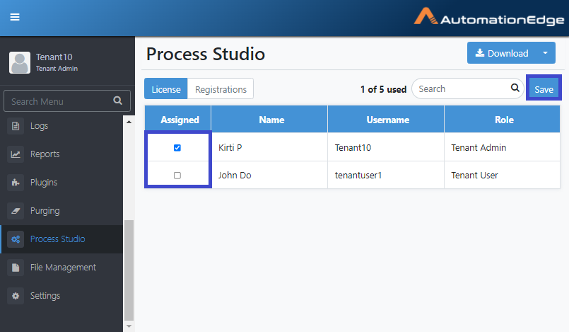Open the hamburger menu icon
This screenshot has width=569, height=332.
[15, 17]
